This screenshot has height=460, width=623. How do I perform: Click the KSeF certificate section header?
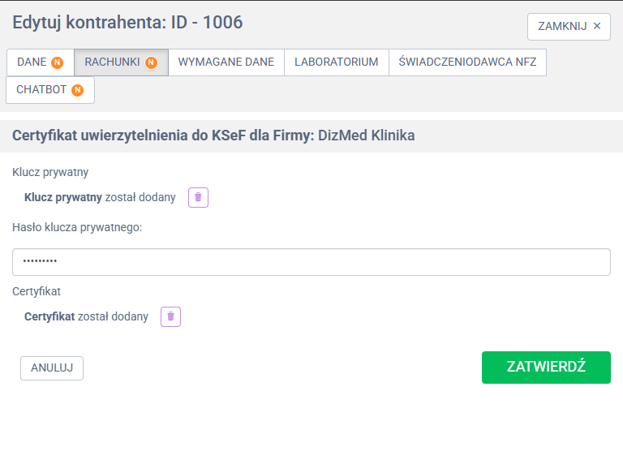[x=213, y=135]
